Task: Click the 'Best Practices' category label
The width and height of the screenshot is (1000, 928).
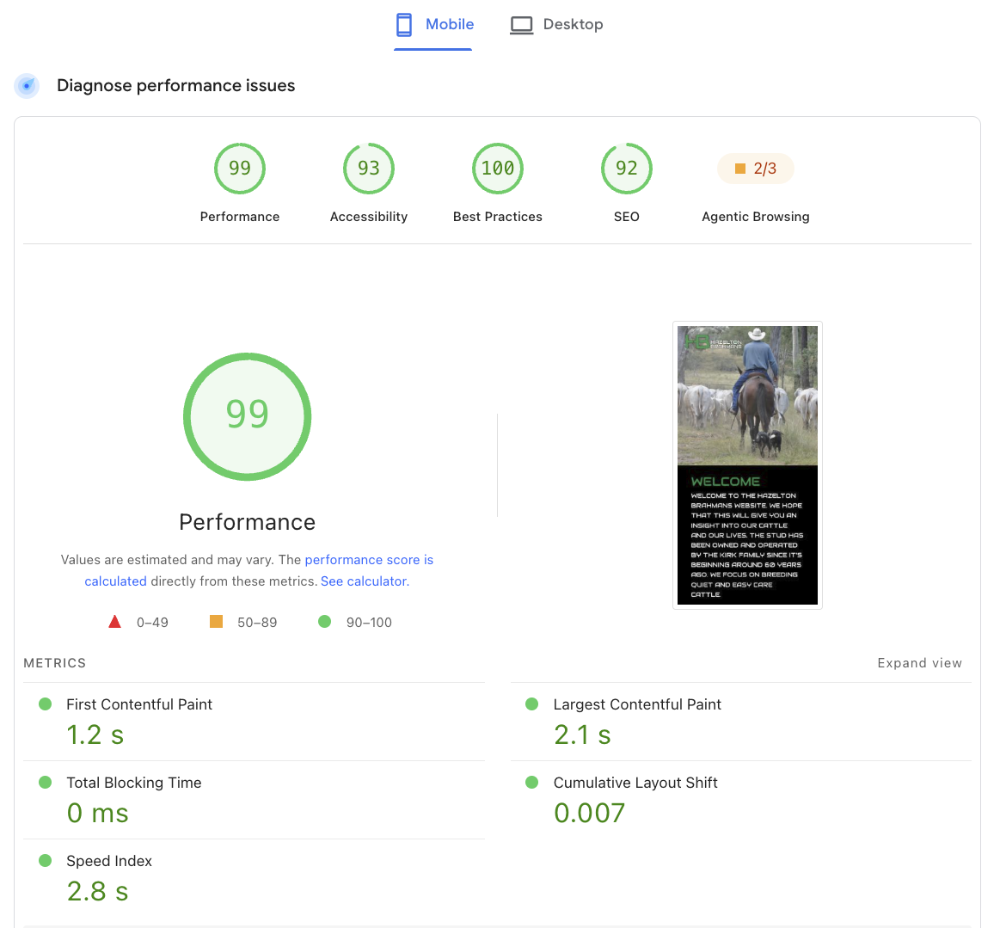Action: (x=498, y=217)
